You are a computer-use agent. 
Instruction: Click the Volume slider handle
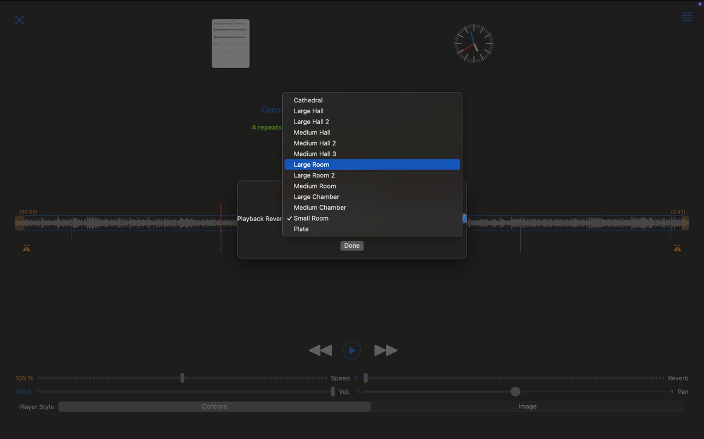click(x=333, y=391)
